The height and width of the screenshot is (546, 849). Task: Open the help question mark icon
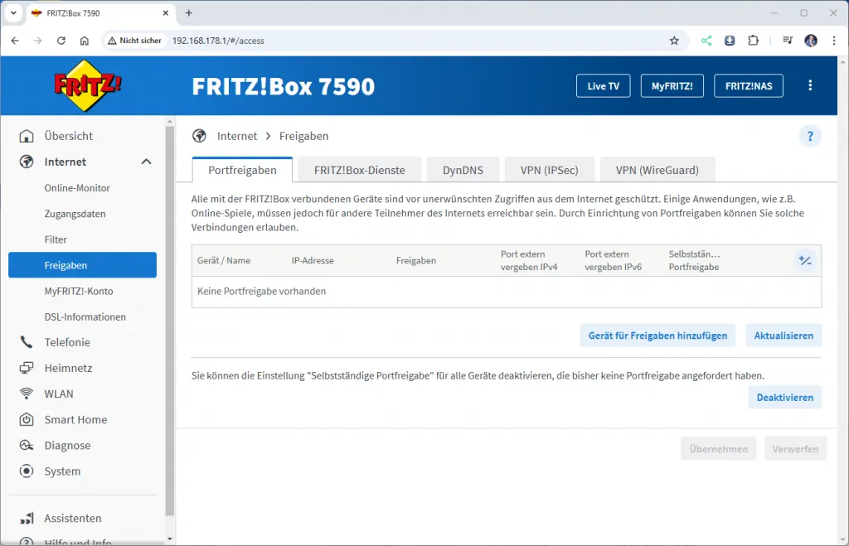(810, 137)
